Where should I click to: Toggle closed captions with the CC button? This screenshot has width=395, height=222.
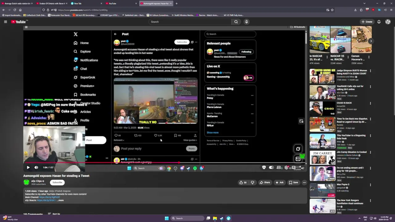[279, 167]
